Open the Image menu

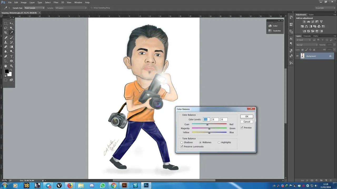[x=24, y=2]
